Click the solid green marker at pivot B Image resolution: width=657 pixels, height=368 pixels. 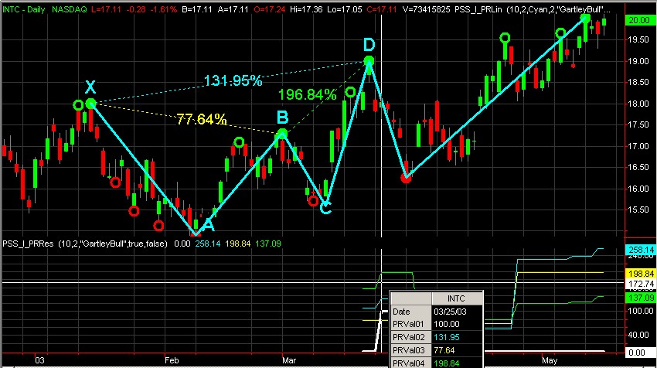[x=283, y=134]
